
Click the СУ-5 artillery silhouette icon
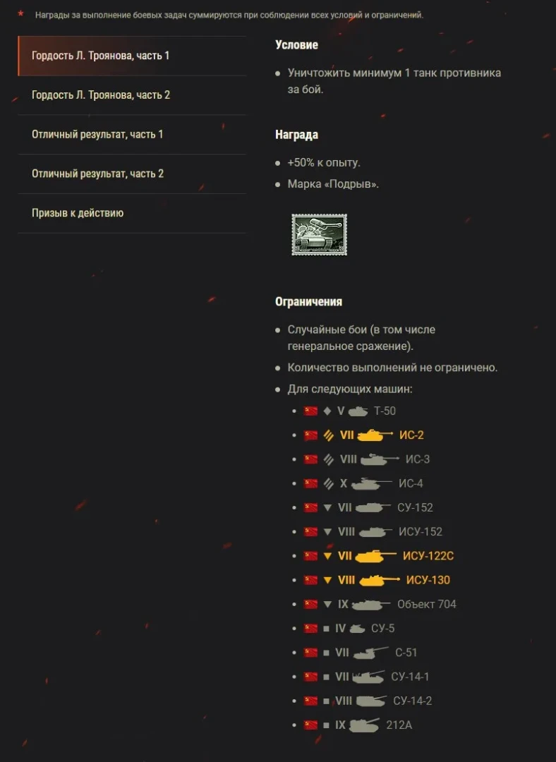357,629
